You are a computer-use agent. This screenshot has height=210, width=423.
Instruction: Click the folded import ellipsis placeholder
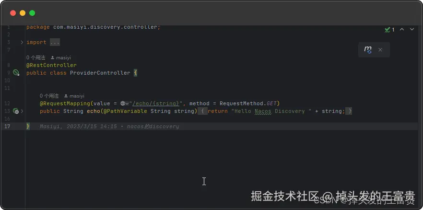coord(55,42)
